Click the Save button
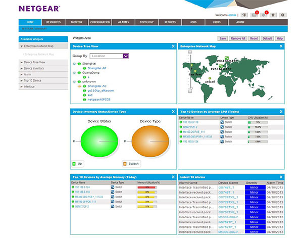This screenshot has width=303, height=238. [223, 38]
